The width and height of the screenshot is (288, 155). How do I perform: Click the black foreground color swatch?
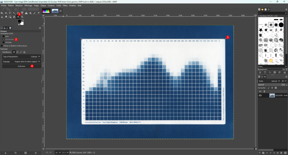19,21
